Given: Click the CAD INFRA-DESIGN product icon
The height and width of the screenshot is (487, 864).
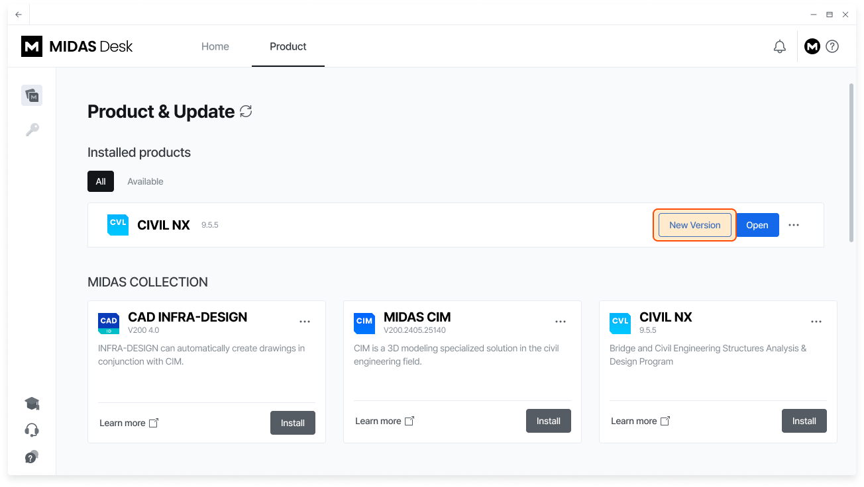Looking at the screenshot, I should click(x=109, y=324).
